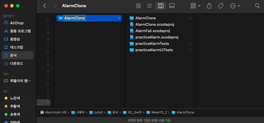Click the search magnifier icon
Viewport: 264px width, 123px height.
pos(257,6)
